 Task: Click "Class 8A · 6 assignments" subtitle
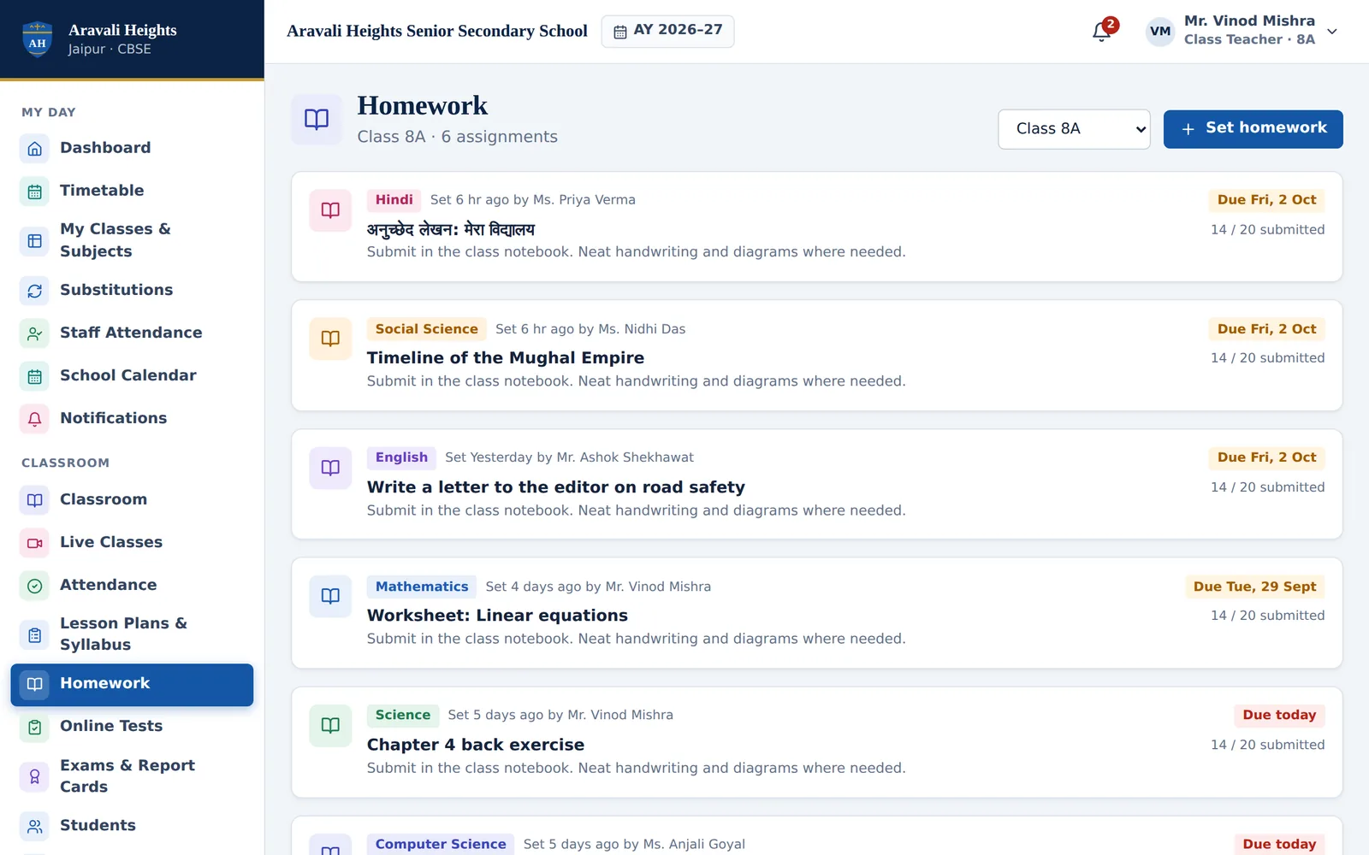pyautogui.click(x=457, y=137)
